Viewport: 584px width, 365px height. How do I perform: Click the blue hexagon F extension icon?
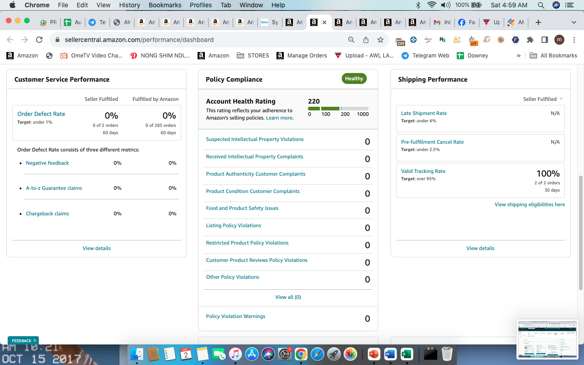point(516,40)
